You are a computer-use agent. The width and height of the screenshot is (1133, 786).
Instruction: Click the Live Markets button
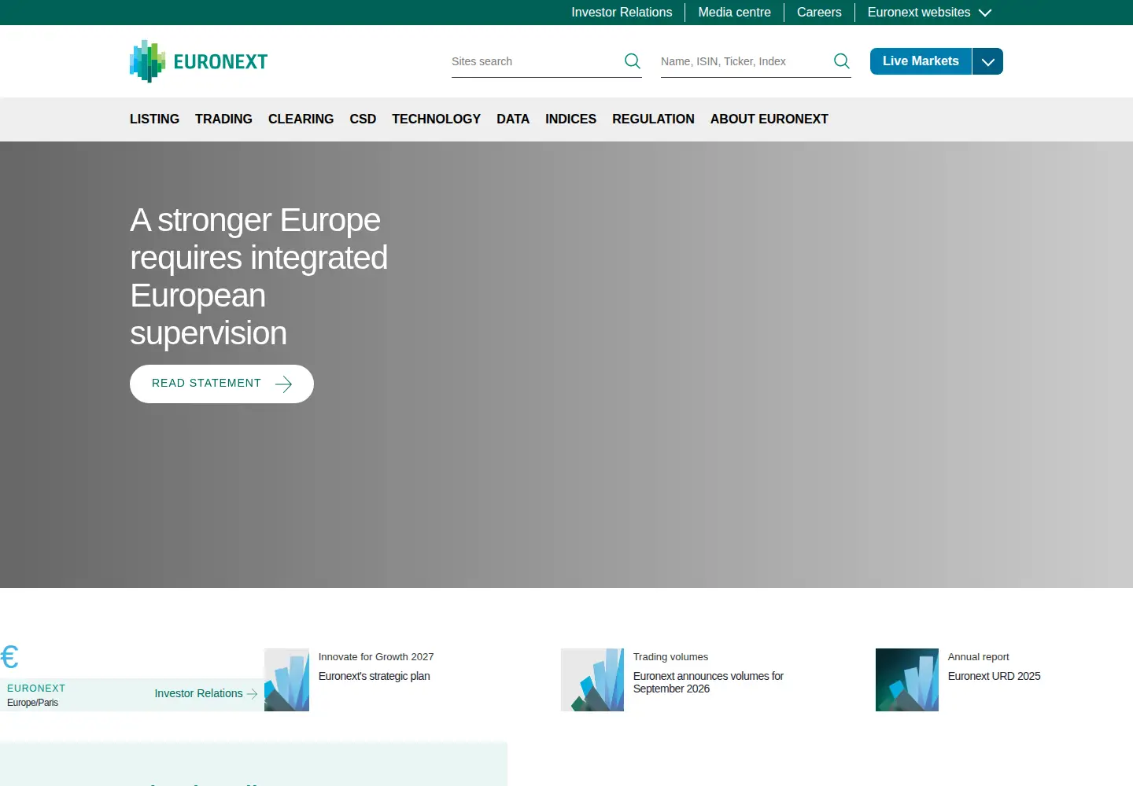tap(921, 61)
